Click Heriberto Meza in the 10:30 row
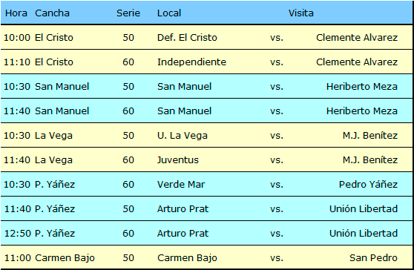 [x=362, y=87]
